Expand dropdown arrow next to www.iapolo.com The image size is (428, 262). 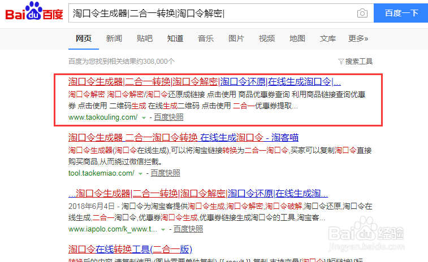163,230
